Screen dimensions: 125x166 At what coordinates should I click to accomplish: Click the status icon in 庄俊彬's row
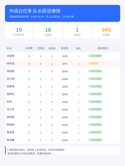tap(79, 56)
